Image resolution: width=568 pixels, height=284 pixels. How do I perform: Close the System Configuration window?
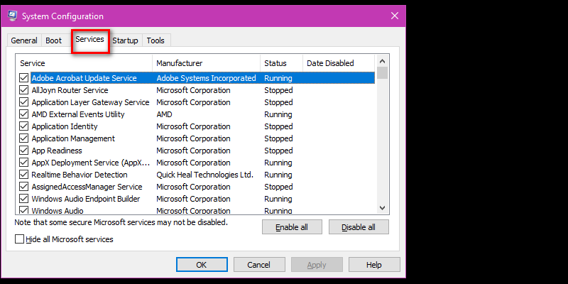pyautogui.click(x=395, y=16)
